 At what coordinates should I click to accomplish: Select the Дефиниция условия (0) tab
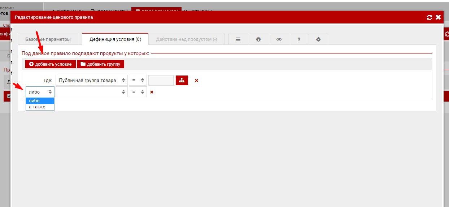(x=115, y=39)
